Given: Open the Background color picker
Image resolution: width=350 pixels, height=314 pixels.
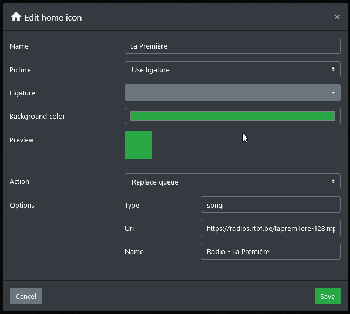Looking at the screenshot, I should click(233, 116).
